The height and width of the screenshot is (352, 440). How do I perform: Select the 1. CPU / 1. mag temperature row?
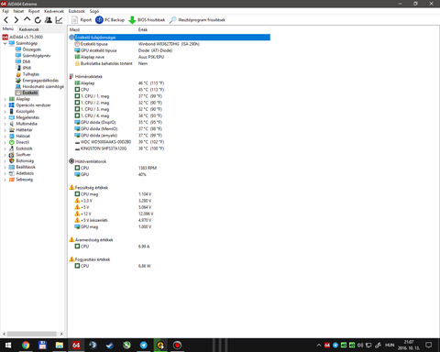tap(170, 96)
